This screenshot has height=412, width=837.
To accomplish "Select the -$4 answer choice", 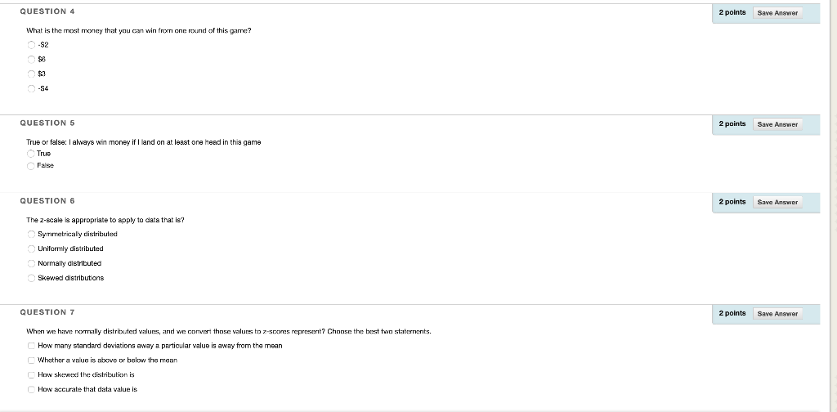I will [x=31, y=88].
